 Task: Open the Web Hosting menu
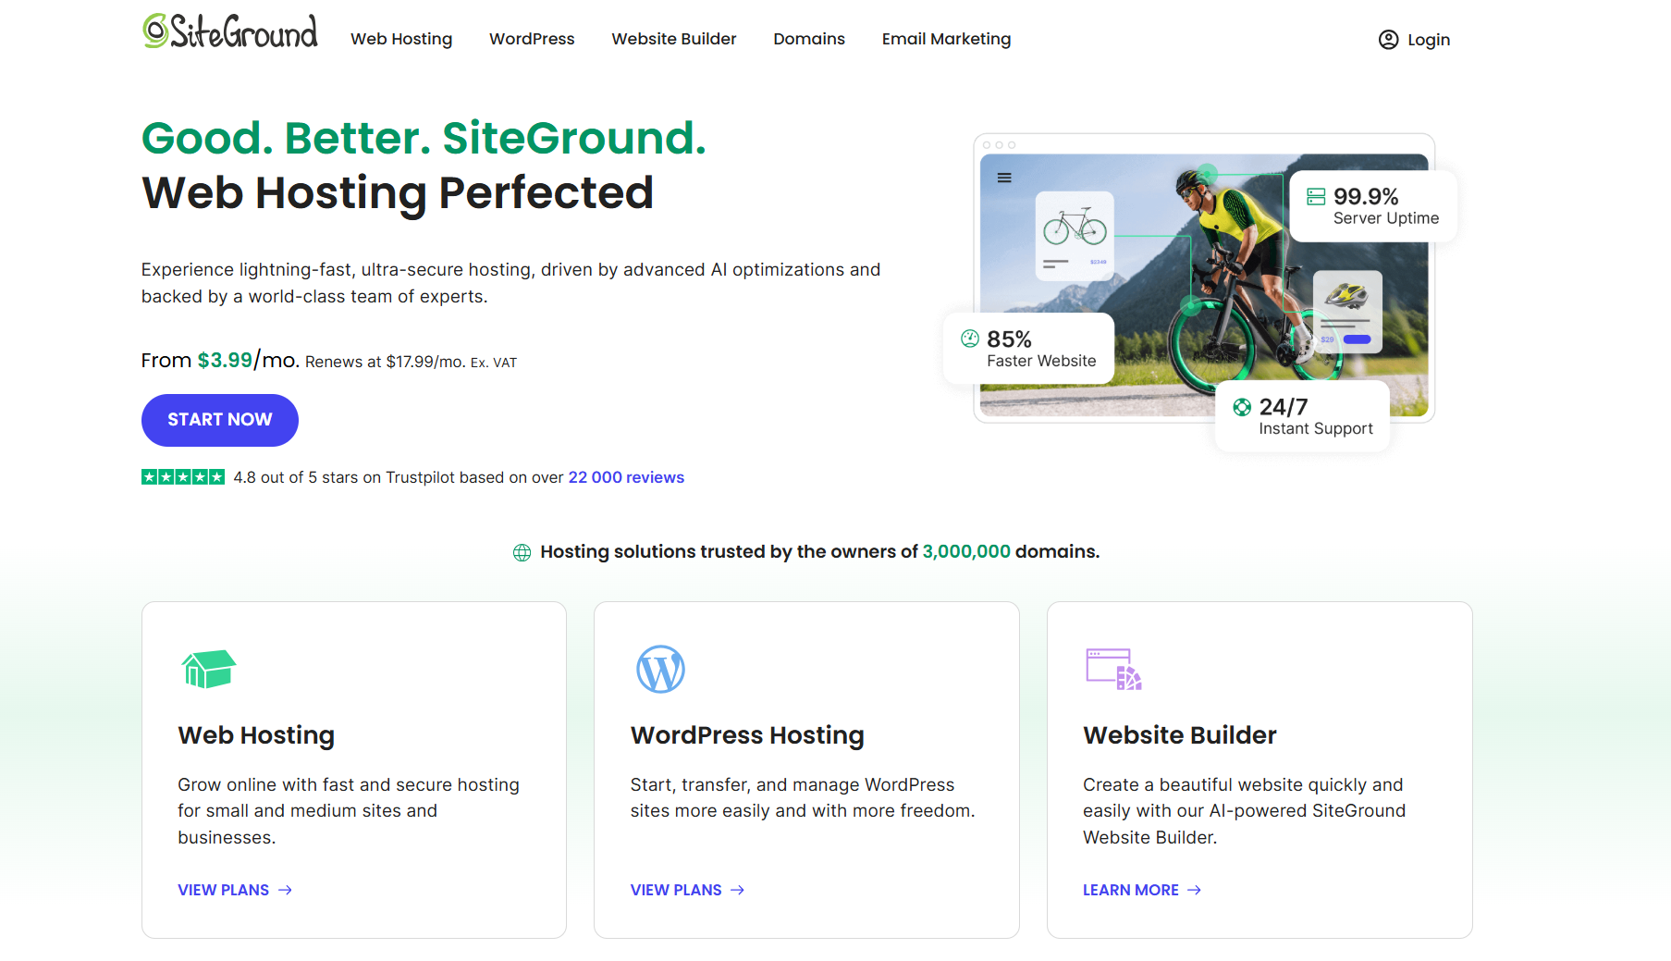click(400, 39)
